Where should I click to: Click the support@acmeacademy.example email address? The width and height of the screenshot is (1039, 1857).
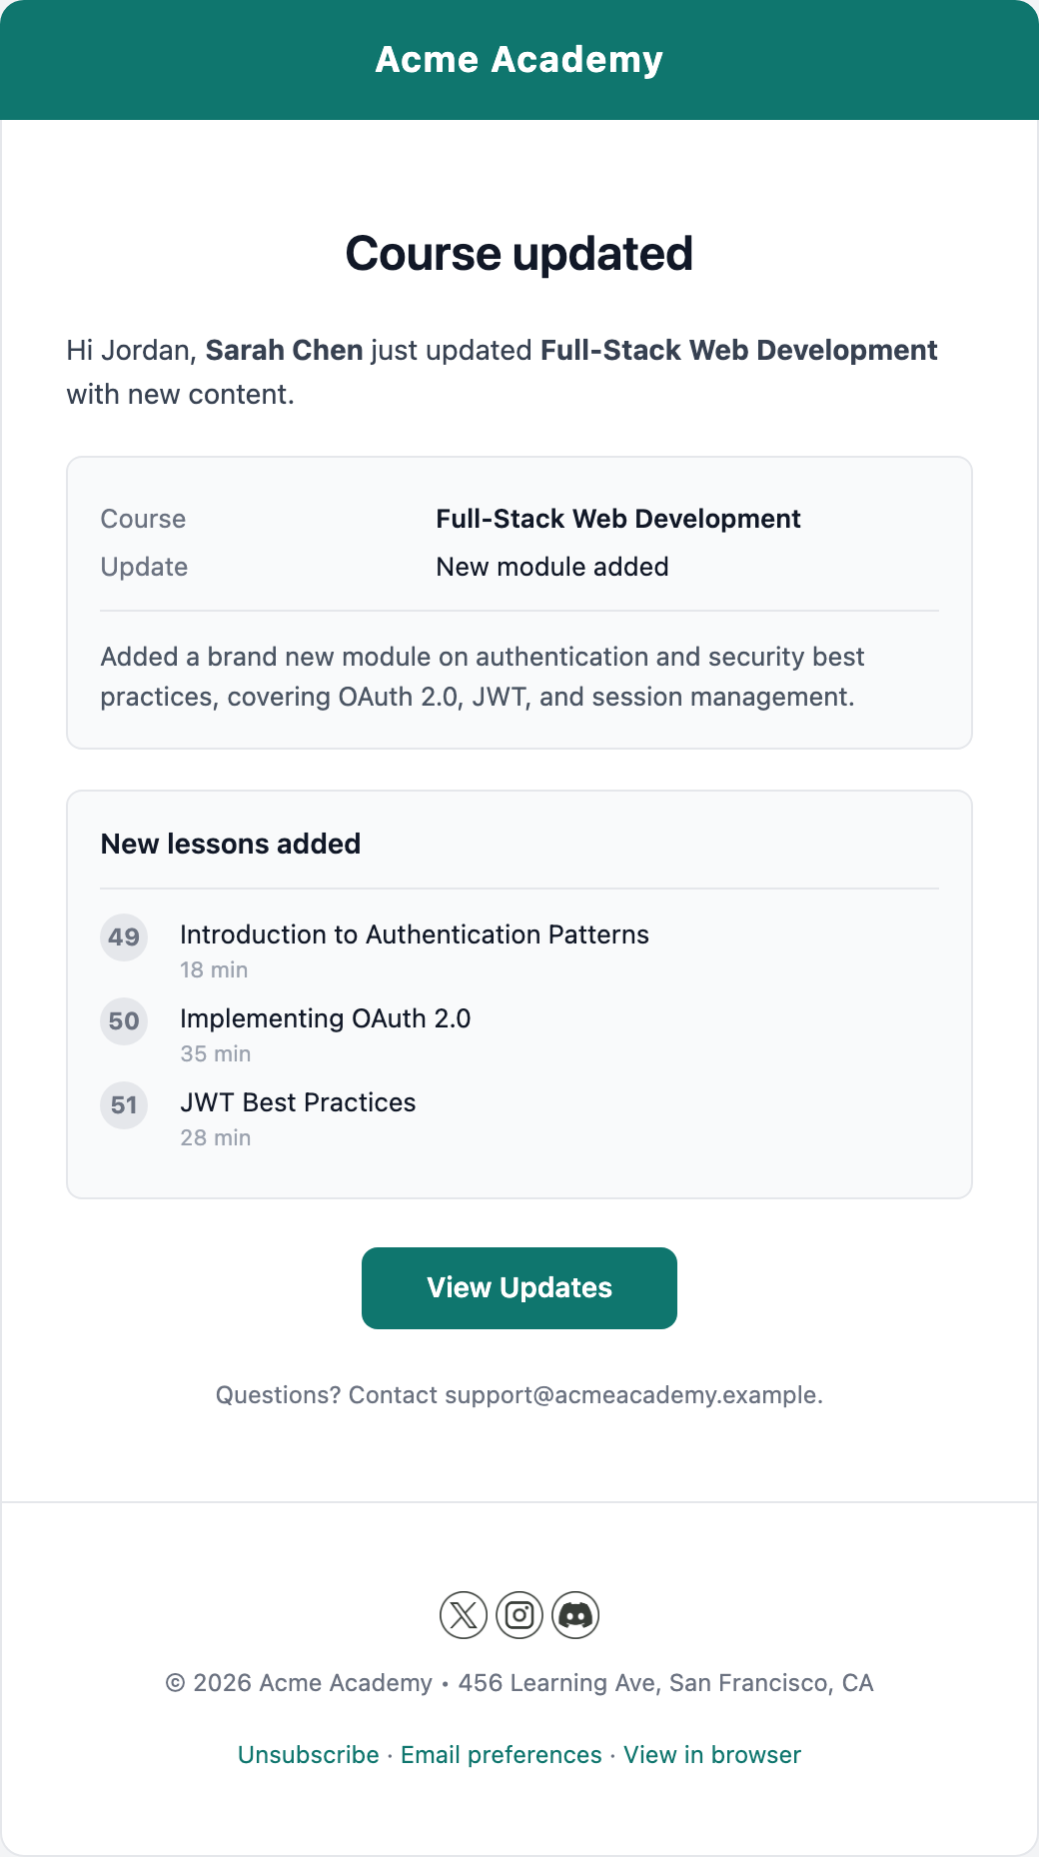[632, 1395]
